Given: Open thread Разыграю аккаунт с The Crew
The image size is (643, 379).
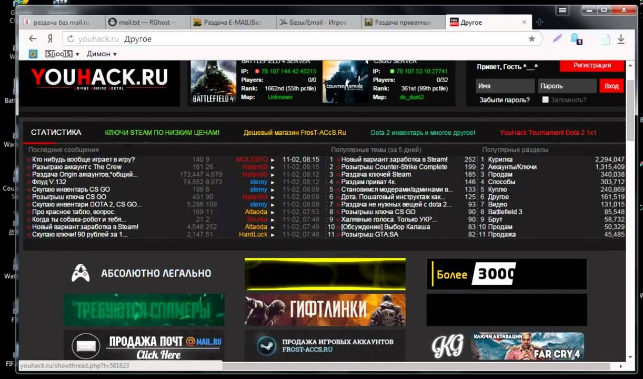Looking at the screenshot, I should click(77, 167).
